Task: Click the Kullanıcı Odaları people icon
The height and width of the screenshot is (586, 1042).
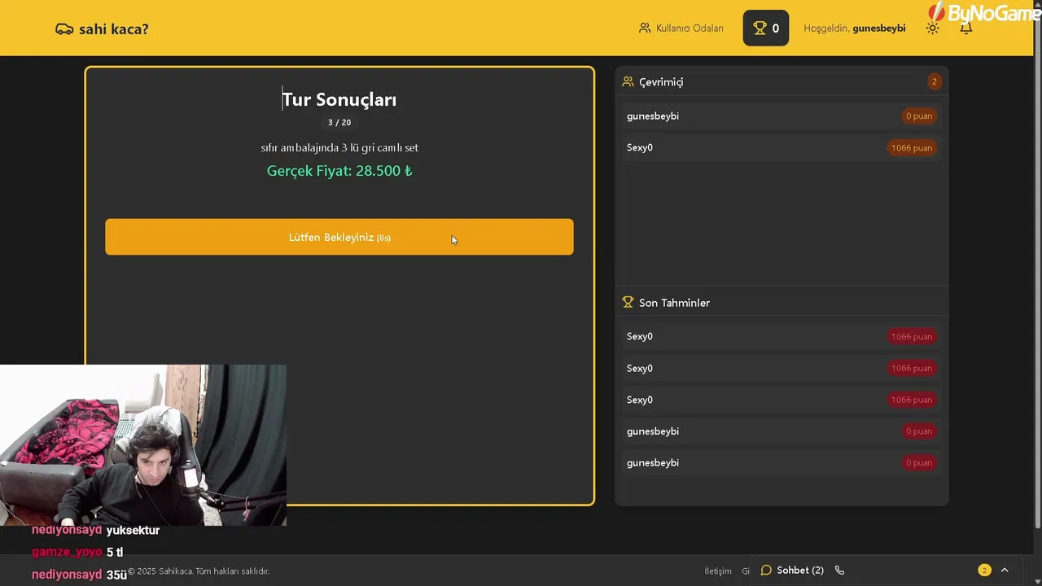Action: [645, 28]
